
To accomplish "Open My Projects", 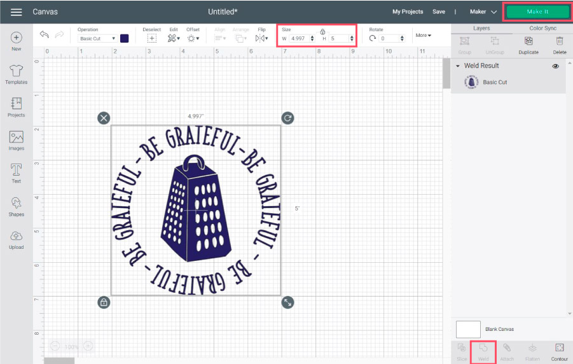I will [407, 11].
